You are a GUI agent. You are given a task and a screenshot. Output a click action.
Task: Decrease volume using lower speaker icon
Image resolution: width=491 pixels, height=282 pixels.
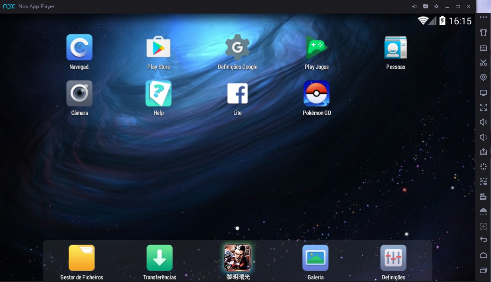(x=483, y=137)
